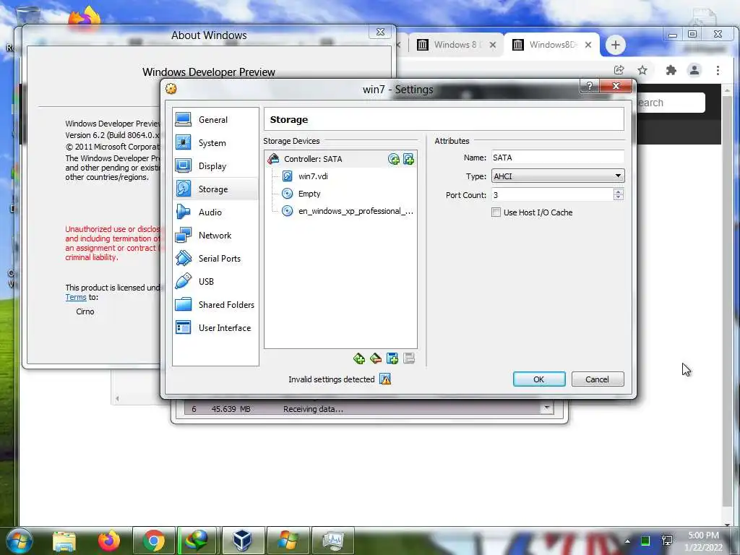Open Firefox from the taskbar
Image resolution: width=740 pixels, height=555 pixels.
coord(109,541)
